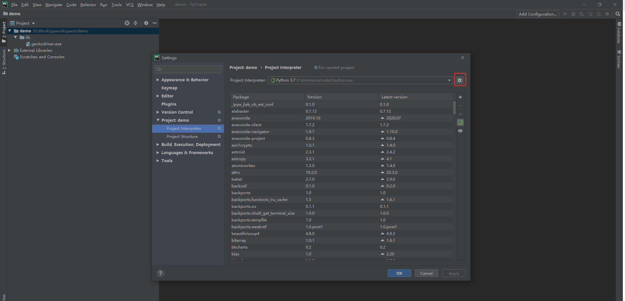625x301 pixels.
Task: Click the plus icon to install a package
Action: pos(460,97)
